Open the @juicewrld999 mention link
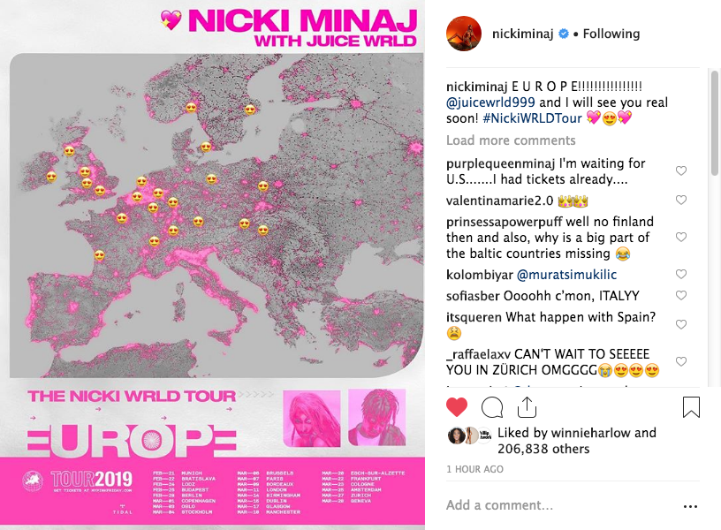Image resolution: width=721 pixels, height=530 pixels. point(490,102)
